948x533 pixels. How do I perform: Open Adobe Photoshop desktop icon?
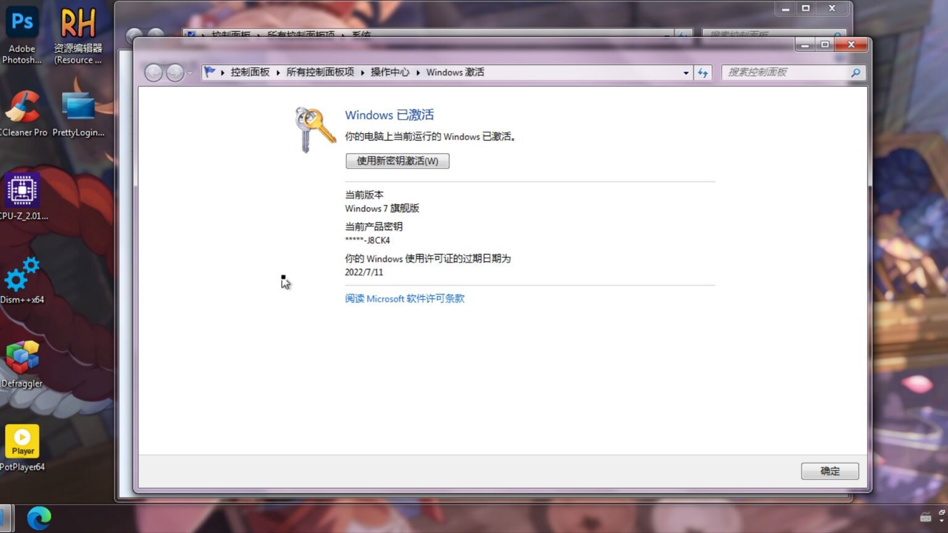22,36
